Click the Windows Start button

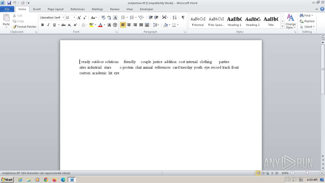(x=7, y=179)
